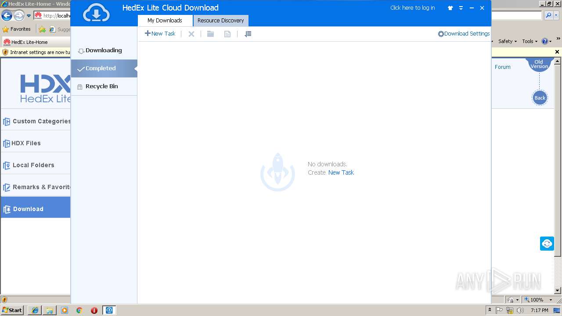Viewport: 562px width, 316px height.
Task: Launch media player from taskbar
Action: pos(65,310)
